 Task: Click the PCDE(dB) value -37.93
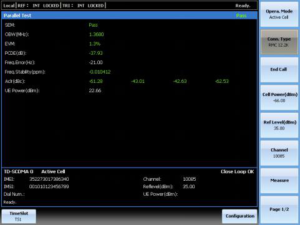click(x=95, y=53)
